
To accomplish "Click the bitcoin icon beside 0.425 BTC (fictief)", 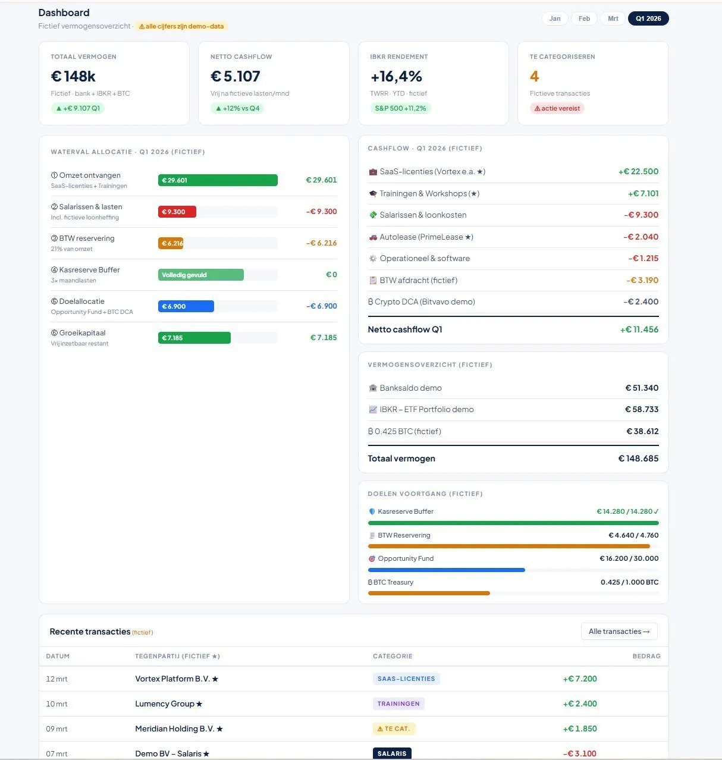I will click(371, 432).
